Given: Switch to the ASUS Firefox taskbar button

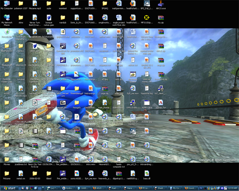Looking at the screenshot, I should (99, 188).
